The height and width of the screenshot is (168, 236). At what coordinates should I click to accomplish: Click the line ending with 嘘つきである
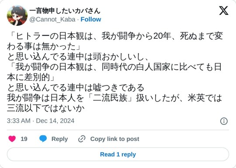click(76, 88)
